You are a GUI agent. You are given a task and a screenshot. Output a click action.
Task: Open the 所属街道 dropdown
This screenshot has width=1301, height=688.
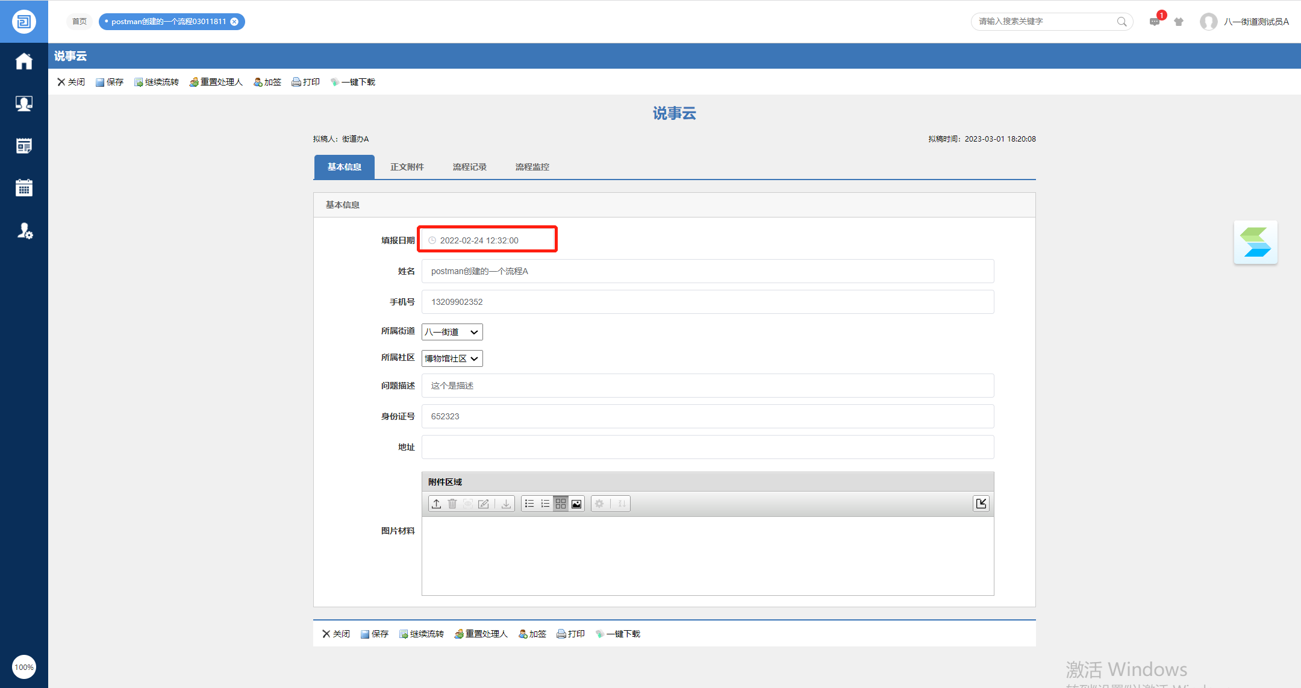point(452,332)
